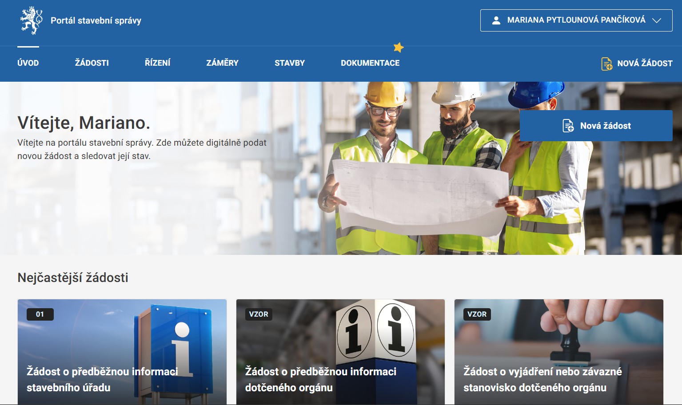Click the VZOR badge on závazné stanovisko card

(477, 314)
